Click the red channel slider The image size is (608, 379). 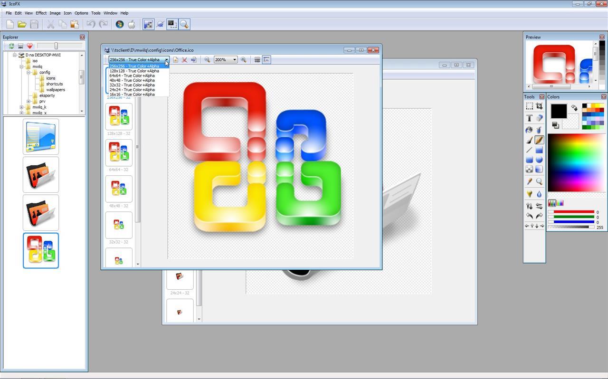tap(571, 212)
